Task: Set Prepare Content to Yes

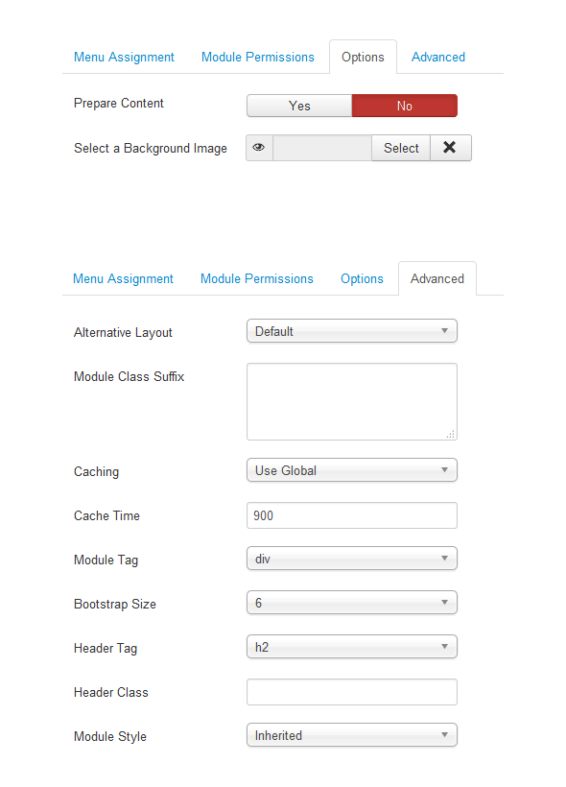Action: (x=299, y=106)
